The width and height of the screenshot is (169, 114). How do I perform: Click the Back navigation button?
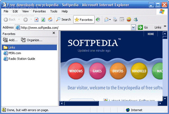click(x=10, y=19)
